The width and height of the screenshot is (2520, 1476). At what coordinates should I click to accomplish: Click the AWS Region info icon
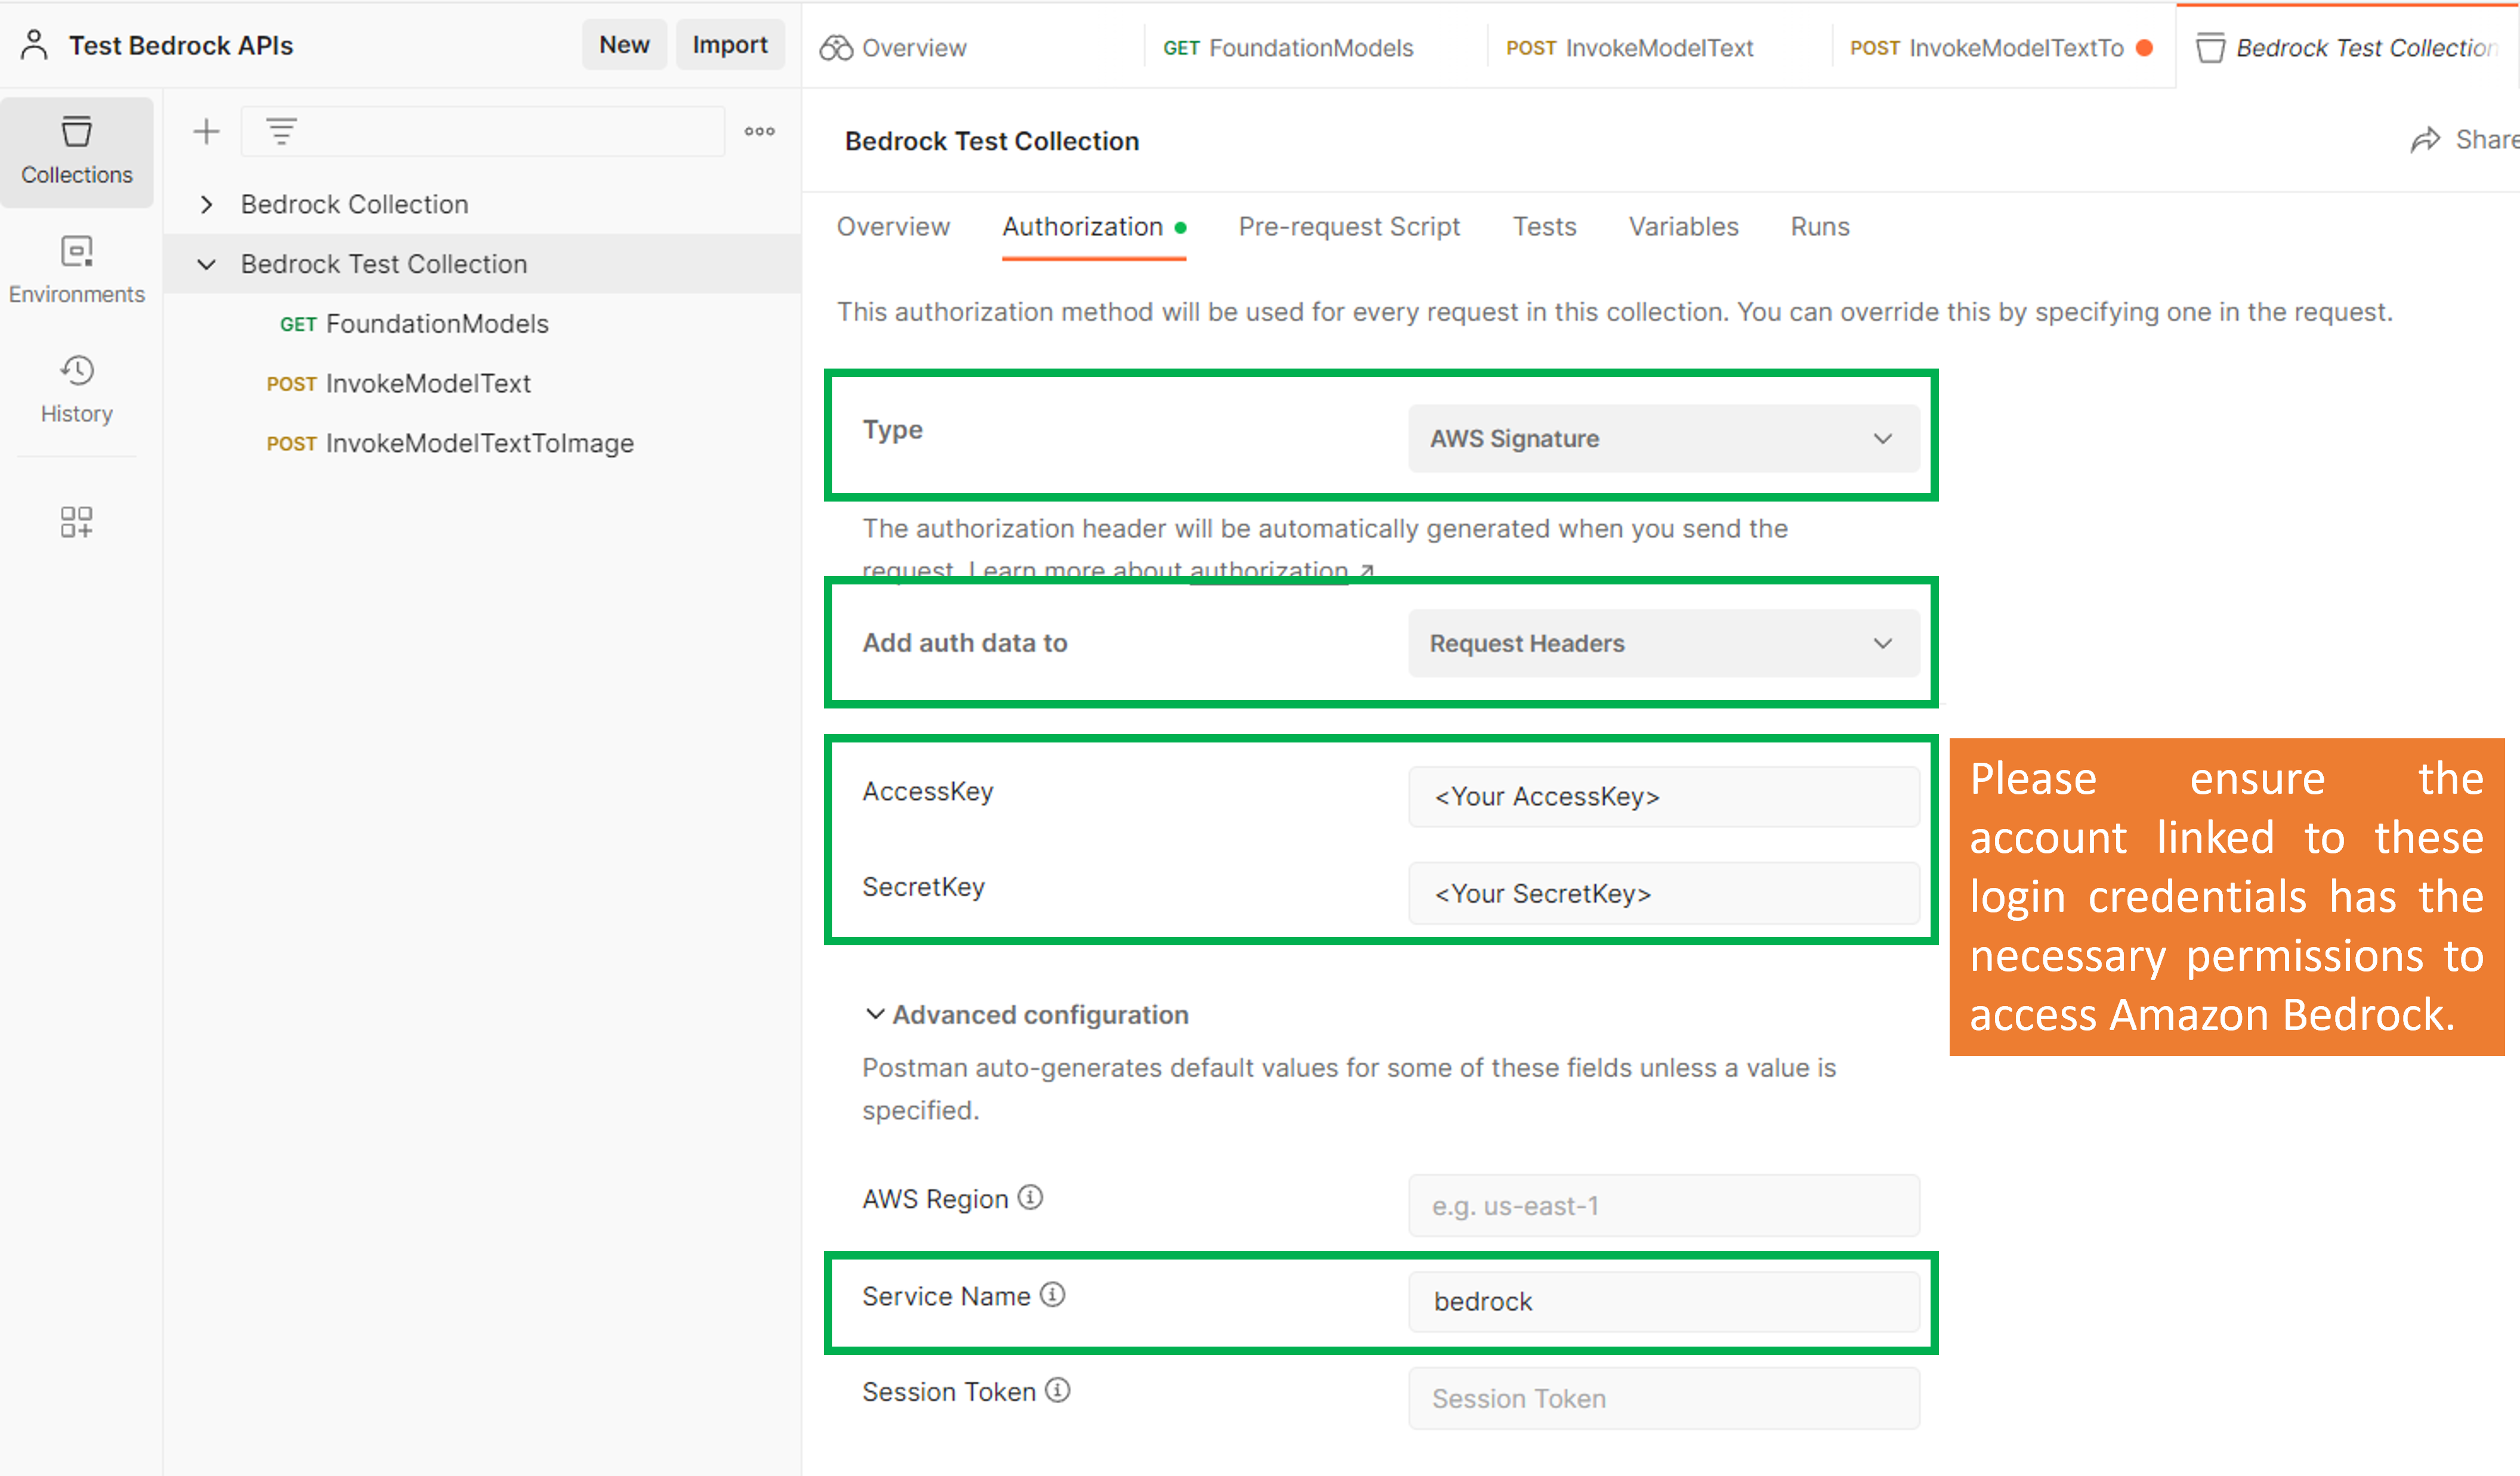click(x=1030, y=1197)
